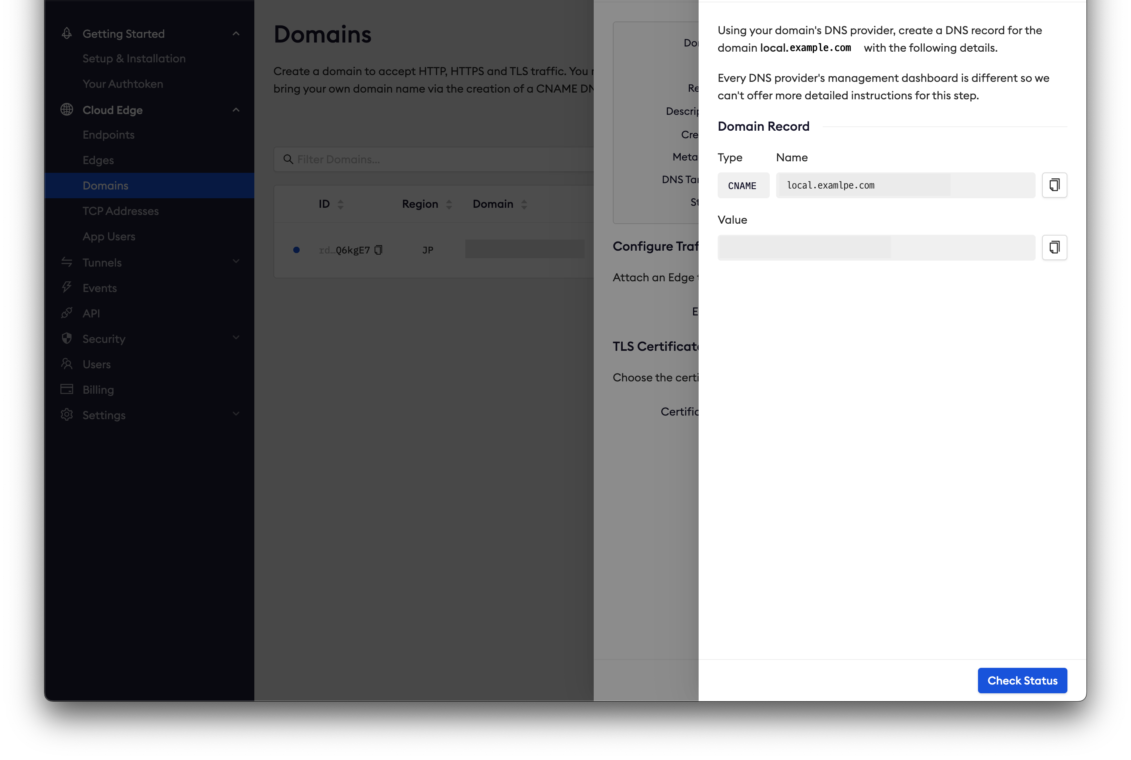Click the Settings gear icon
1131x760 pixels.
(x=67, y=415)
